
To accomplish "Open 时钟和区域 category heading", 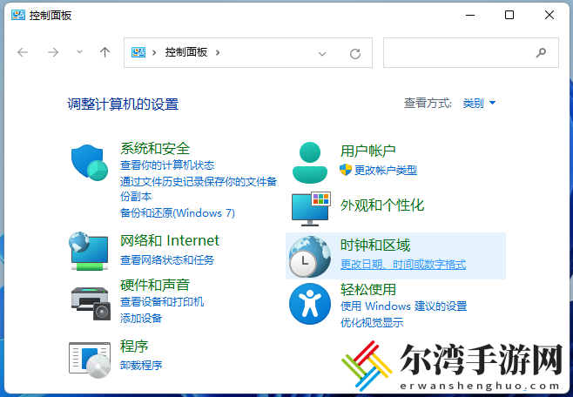I will click(x=375, y=245).
